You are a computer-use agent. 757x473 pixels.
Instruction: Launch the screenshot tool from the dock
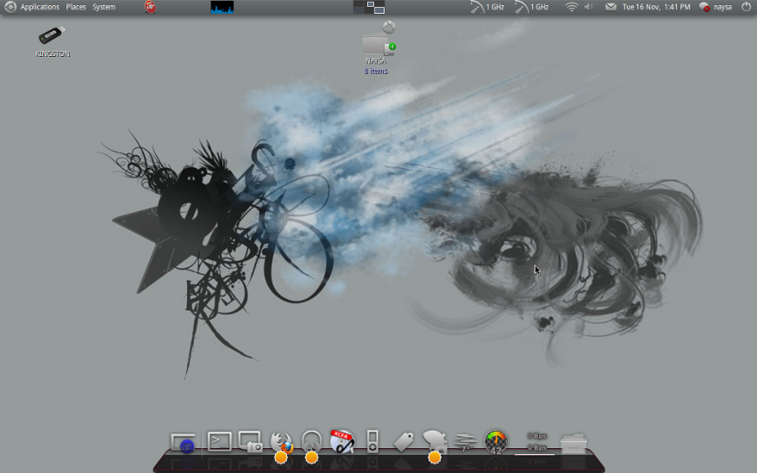pos(251,441)
